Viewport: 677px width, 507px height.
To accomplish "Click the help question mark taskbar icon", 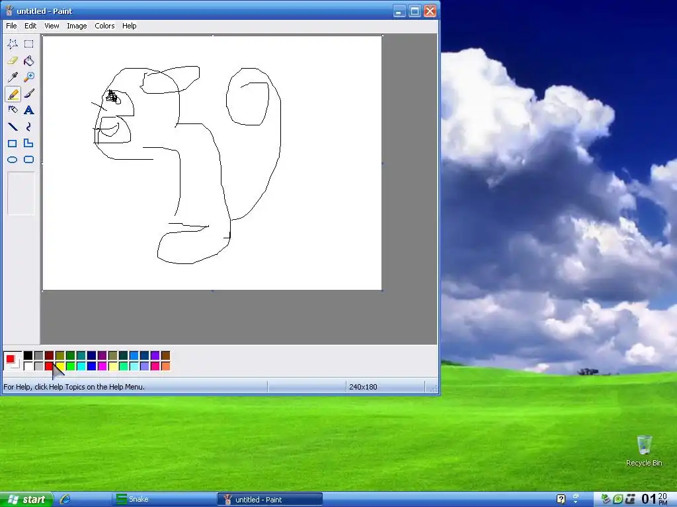I will coord(561,499).
